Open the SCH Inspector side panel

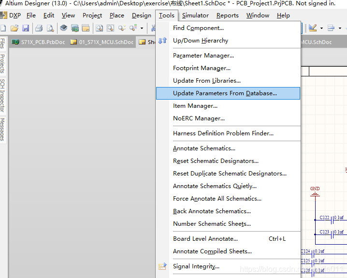(3, 95)
